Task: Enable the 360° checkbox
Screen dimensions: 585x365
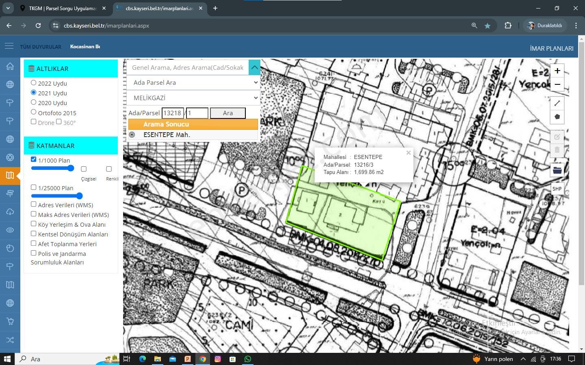Action: 59,122
